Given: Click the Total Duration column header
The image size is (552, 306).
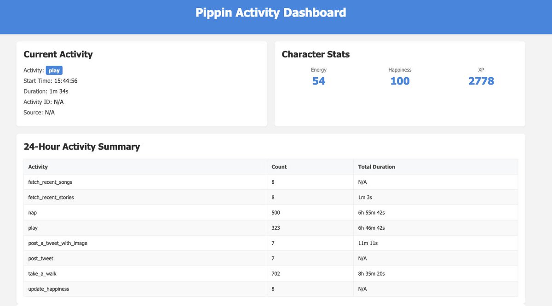Looking at the screenshot, I should pos(376,166).
